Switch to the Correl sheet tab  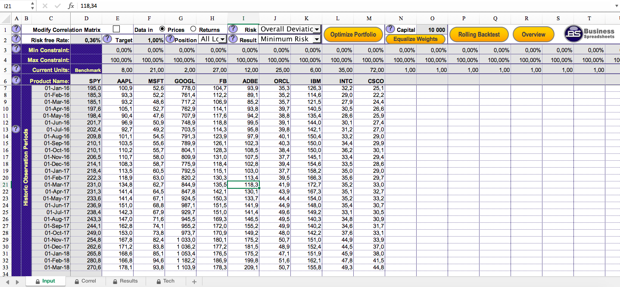point(85,281)
